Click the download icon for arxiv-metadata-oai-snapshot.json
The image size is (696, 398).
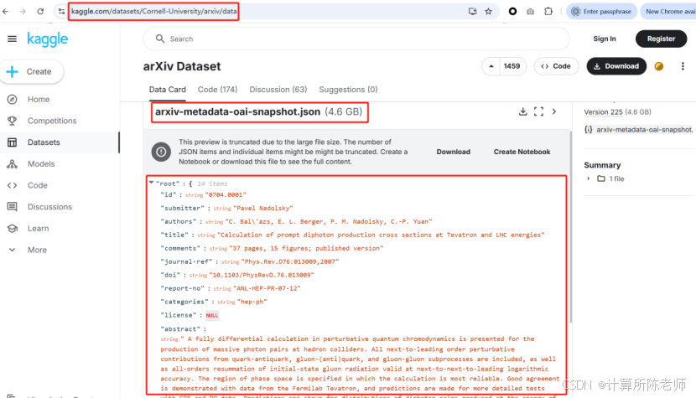coord(523,111)
